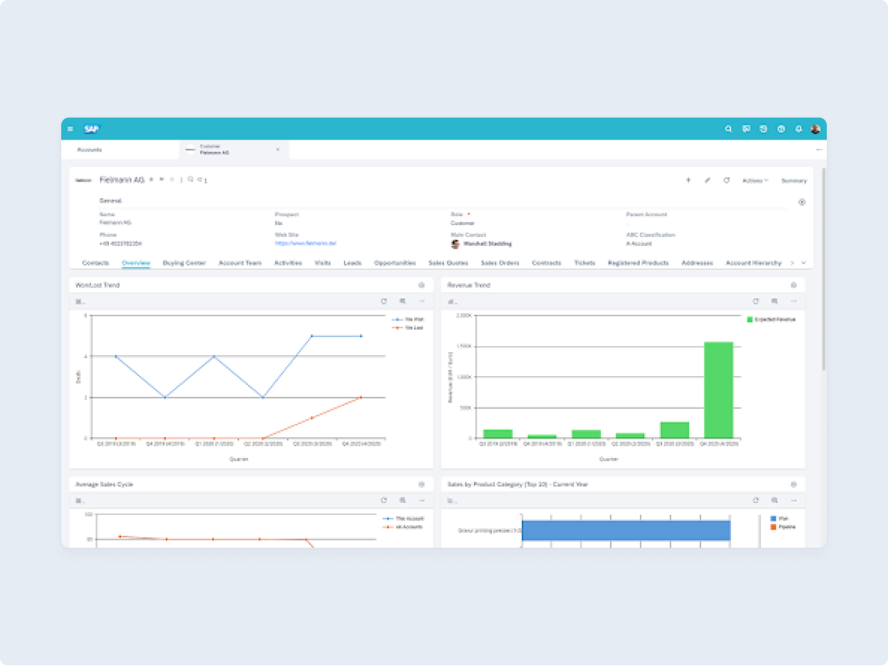Toggle the flag icon next to Fielmann AG
This screenshot has width=888, height=666.
161,180
